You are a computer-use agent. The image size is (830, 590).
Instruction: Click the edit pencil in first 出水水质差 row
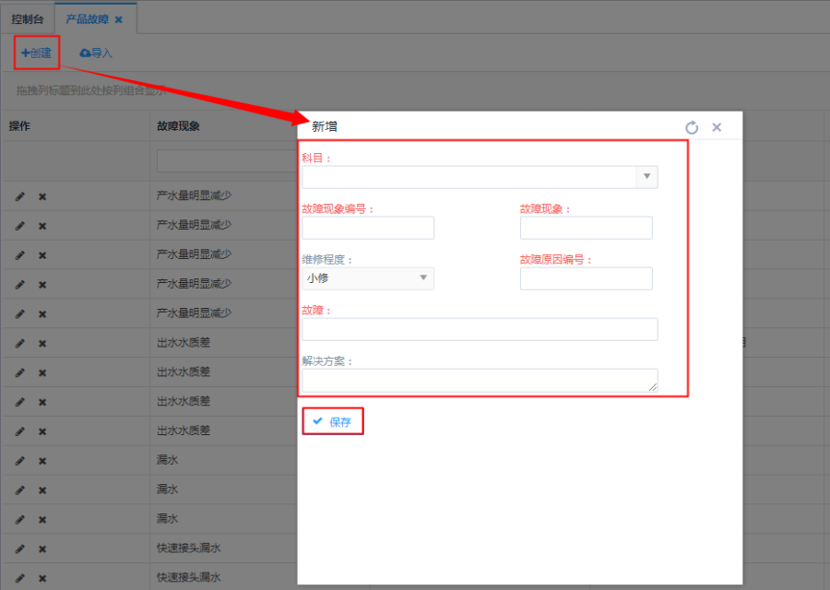(20, 344)
